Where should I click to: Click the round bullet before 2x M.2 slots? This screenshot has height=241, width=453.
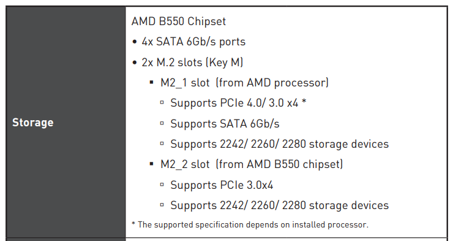134,63
